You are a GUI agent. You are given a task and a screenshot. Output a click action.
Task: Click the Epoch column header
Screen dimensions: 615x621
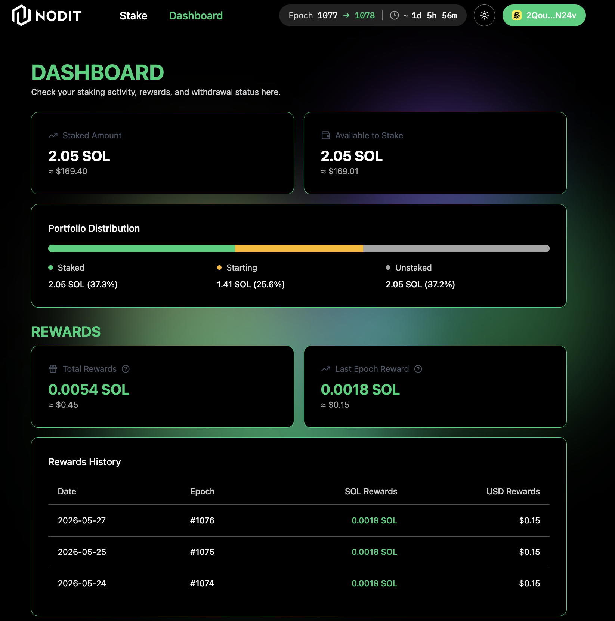203,491
